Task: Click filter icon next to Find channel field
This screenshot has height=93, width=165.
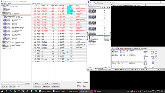Action: coord(101,7)
